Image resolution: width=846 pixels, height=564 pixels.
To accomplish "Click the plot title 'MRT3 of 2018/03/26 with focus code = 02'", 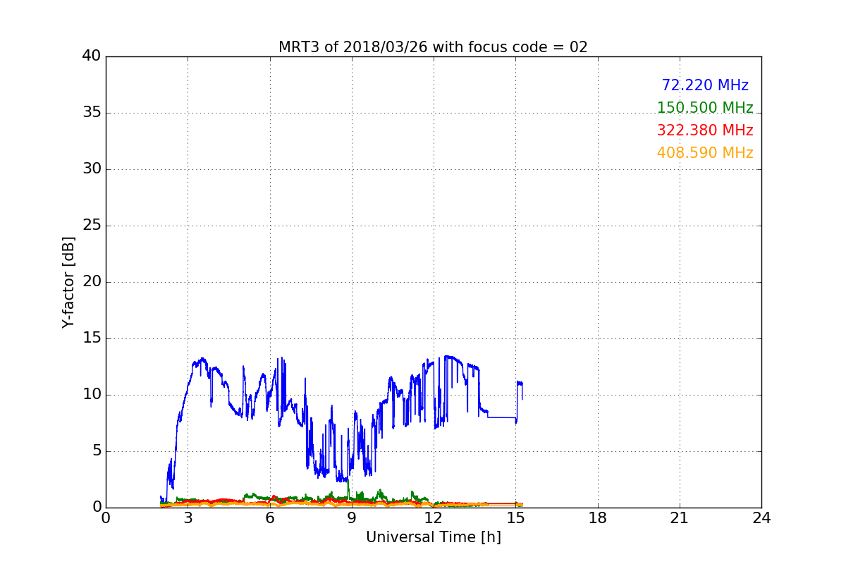I will 433,47.
